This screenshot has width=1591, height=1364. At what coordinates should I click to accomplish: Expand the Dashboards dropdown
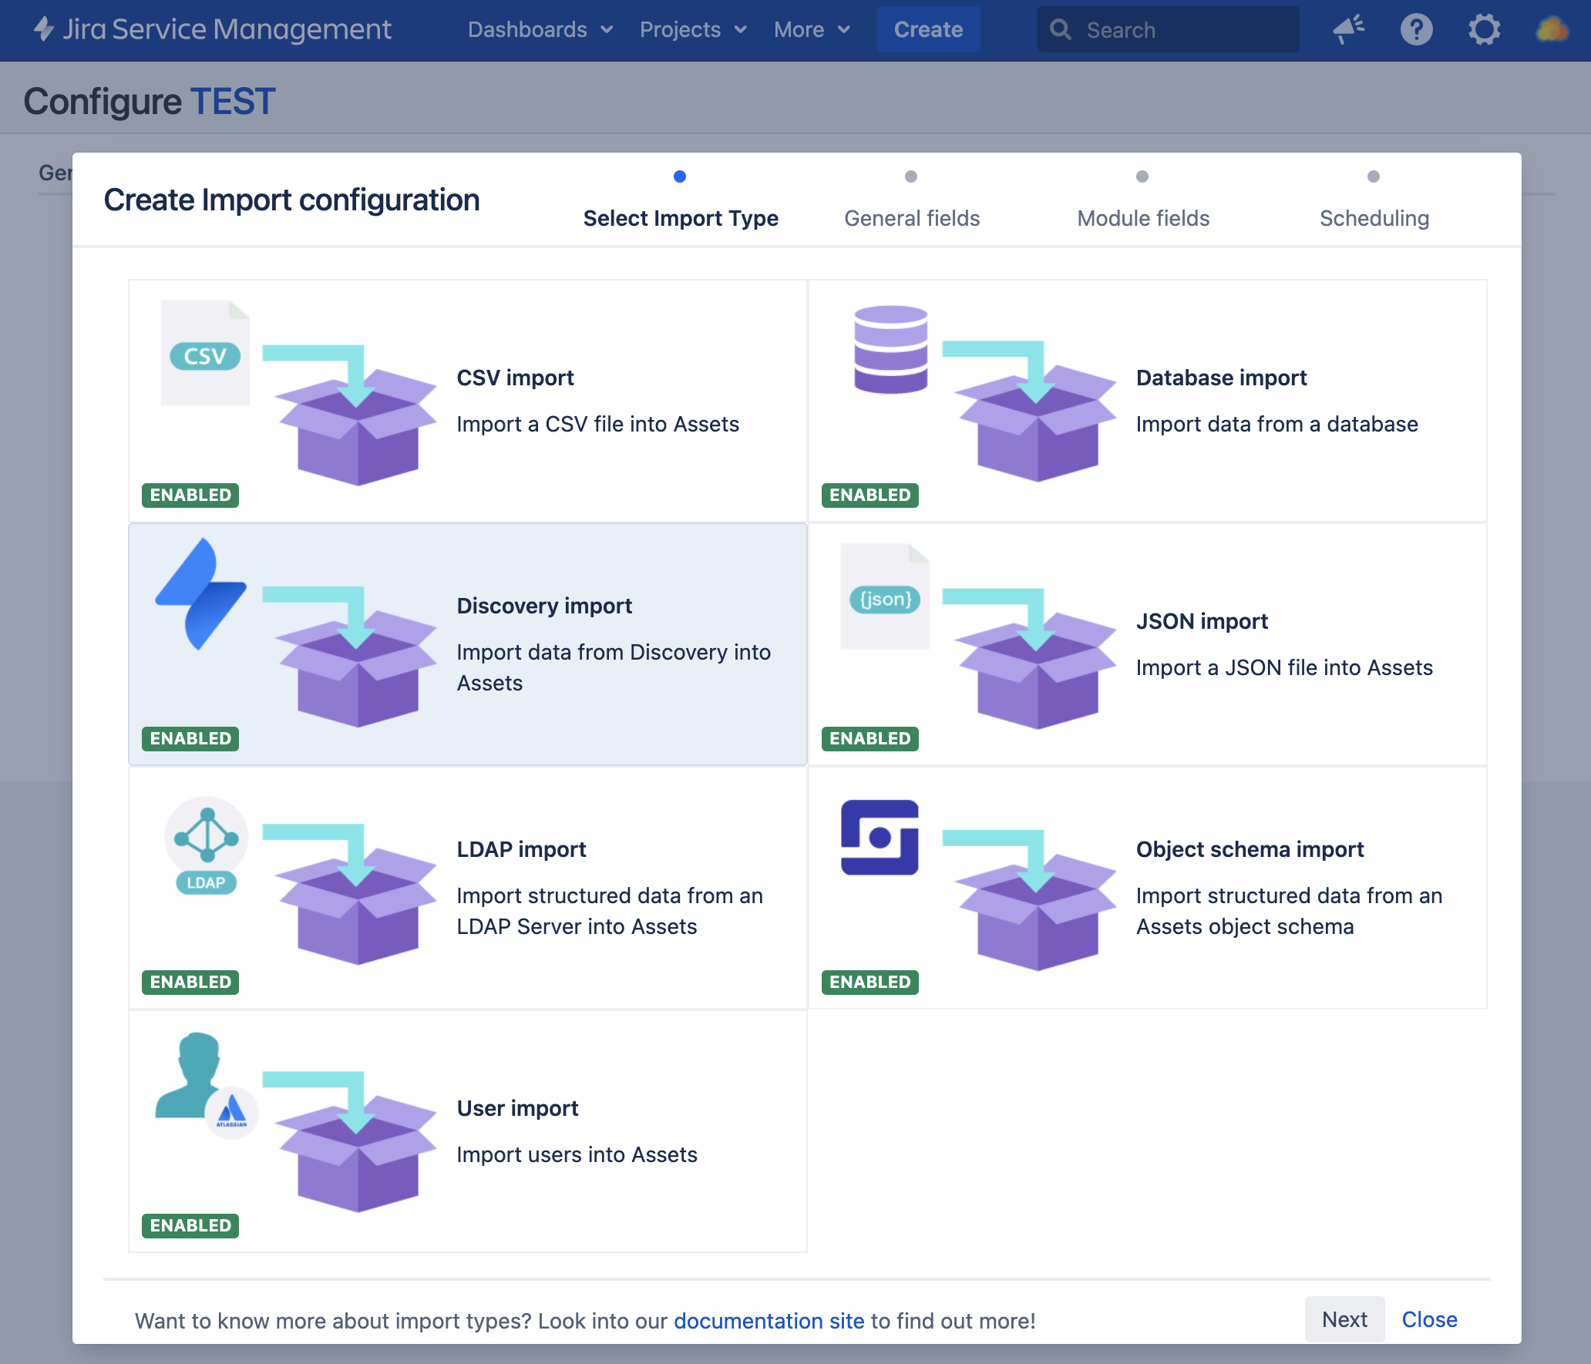click(540, 29)
